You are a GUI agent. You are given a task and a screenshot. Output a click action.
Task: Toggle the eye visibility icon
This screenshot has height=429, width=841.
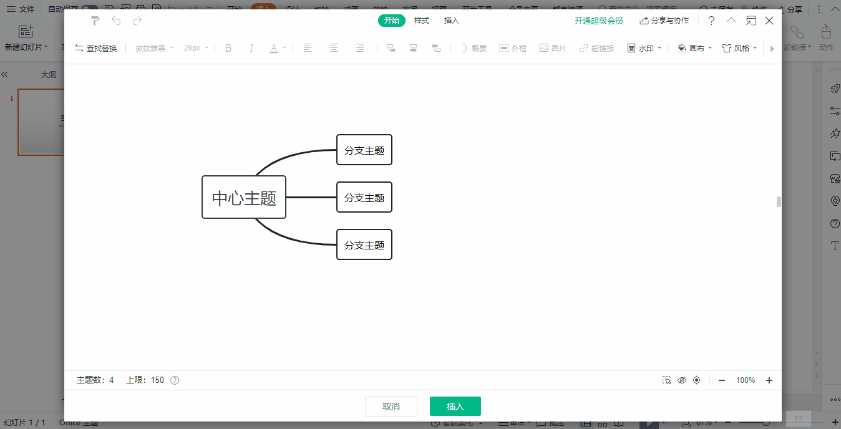682,380
